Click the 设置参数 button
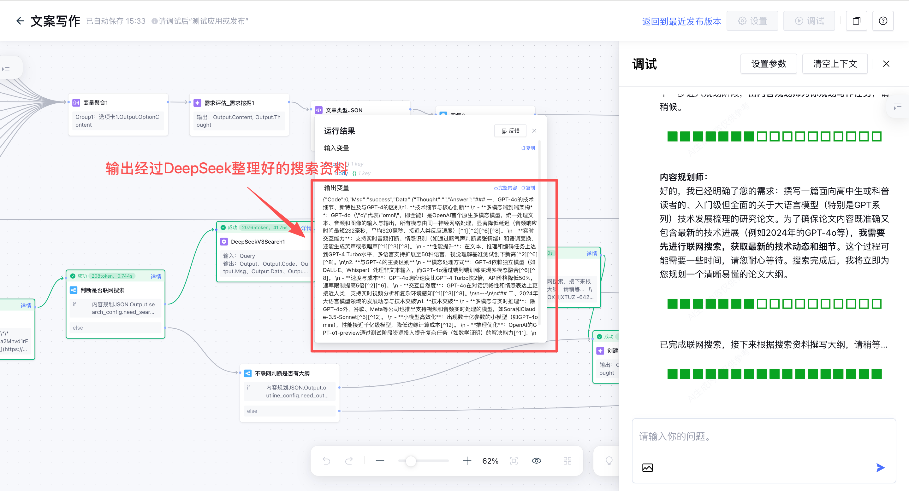The width and height of the screenshot is (909, 491). 768,64
